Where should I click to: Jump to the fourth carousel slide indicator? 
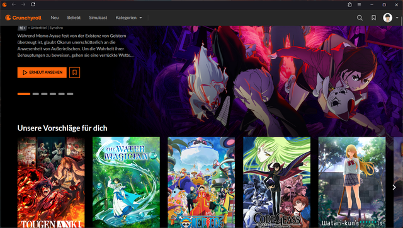tap(53, 94)
